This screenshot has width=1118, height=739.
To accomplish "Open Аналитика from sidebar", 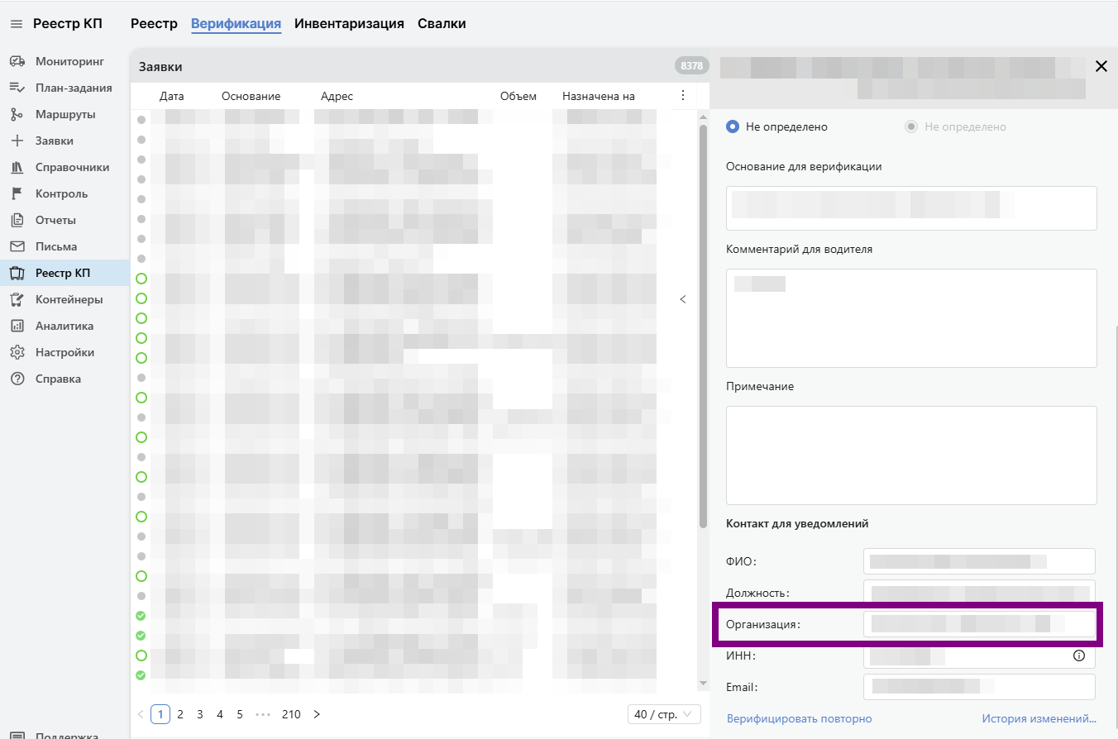I will [64, 326].
